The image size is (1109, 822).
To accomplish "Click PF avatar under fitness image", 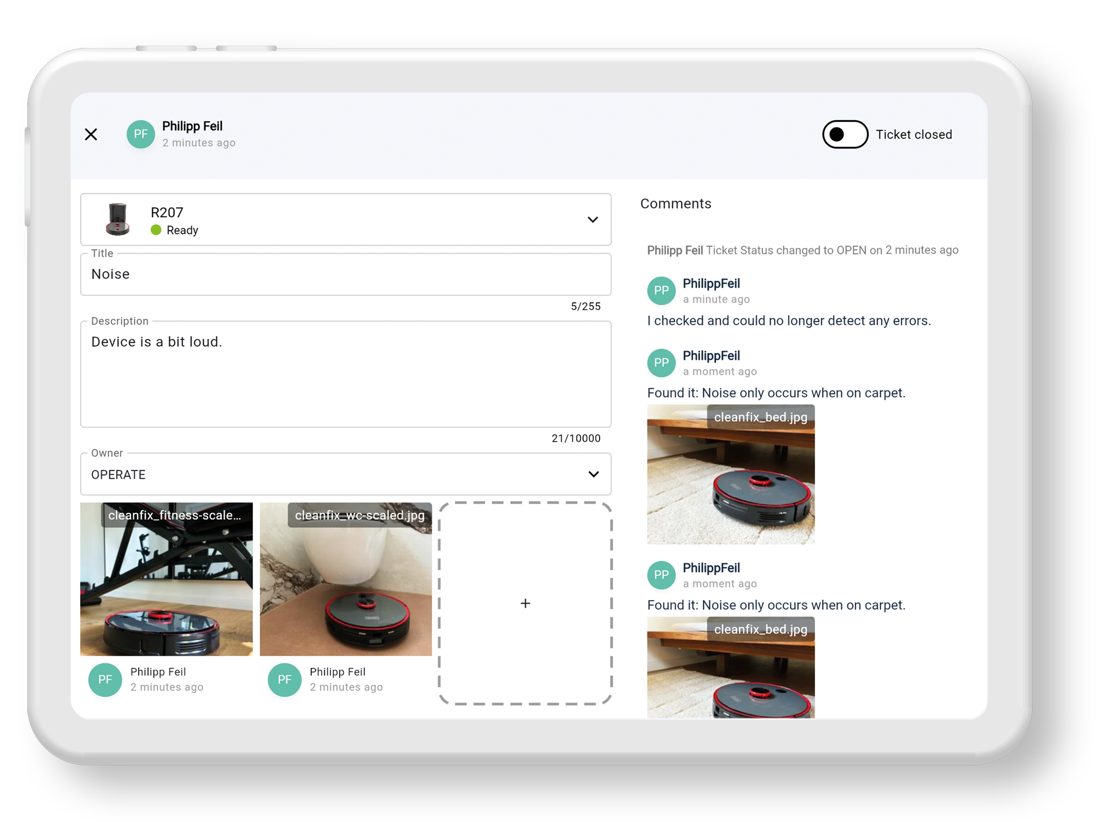I will click(105, 679).
